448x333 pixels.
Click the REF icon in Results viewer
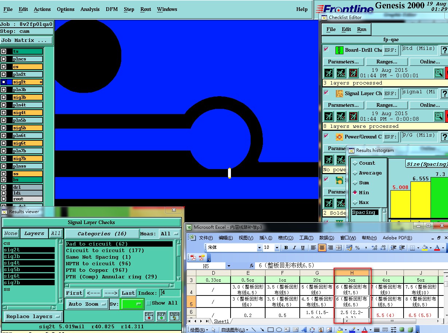(x=161, y=316)
